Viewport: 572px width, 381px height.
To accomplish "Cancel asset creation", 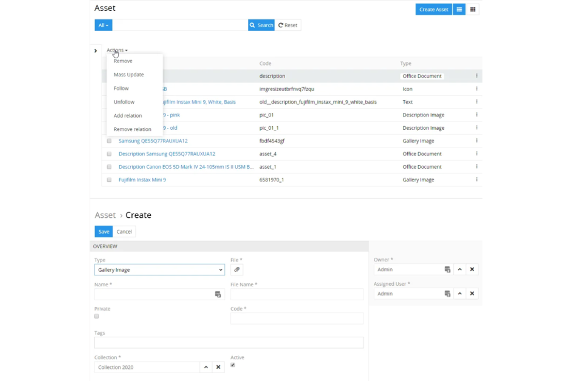I will click(x=124, y=232).
